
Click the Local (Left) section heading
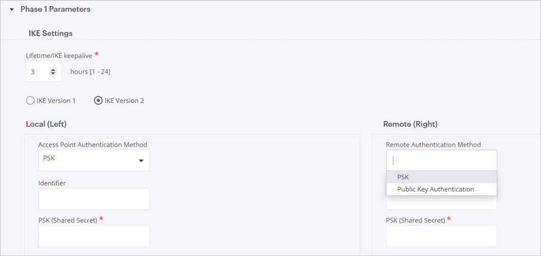point(46,124)
